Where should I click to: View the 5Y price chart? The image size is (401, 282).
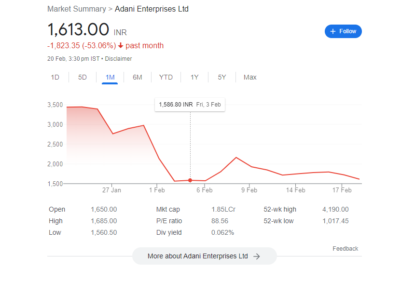222,77
